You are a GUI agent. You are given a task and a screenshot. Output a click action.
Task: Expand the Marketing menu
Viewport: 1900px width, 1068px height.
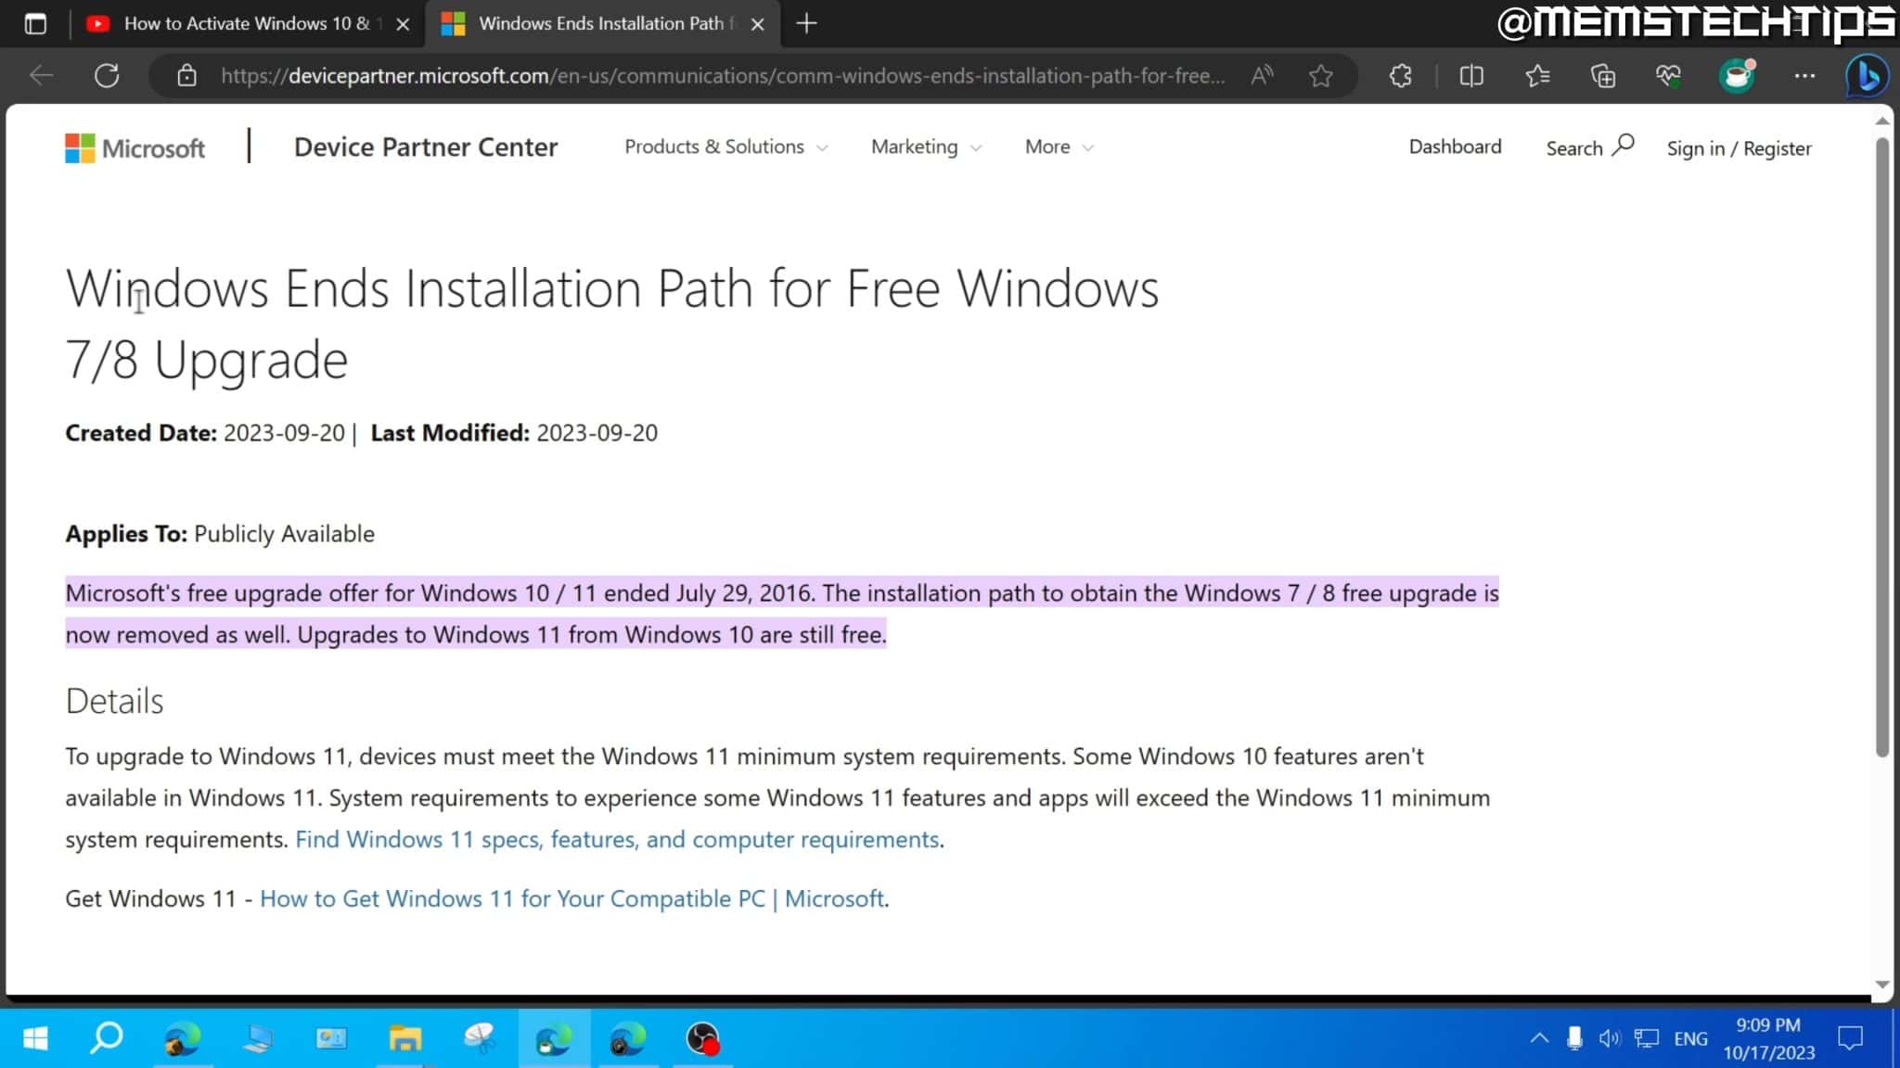pyautogui.click(x=926, y=146)
